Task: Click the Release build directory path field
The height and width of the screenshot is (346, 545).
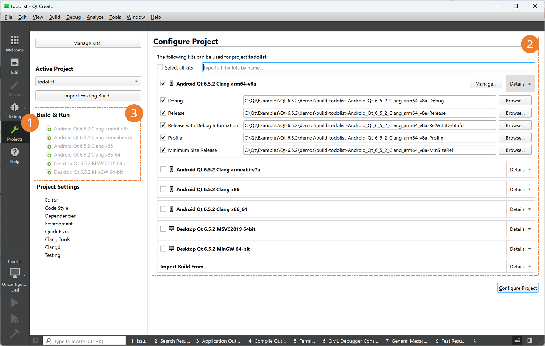Action: tap(369, 113)
